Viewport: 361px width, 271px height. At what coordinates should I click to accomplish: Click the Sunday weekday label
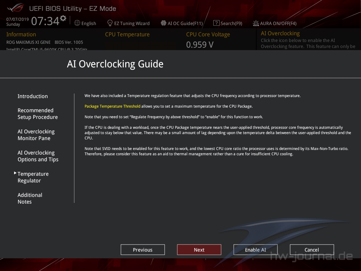point(13,24)
